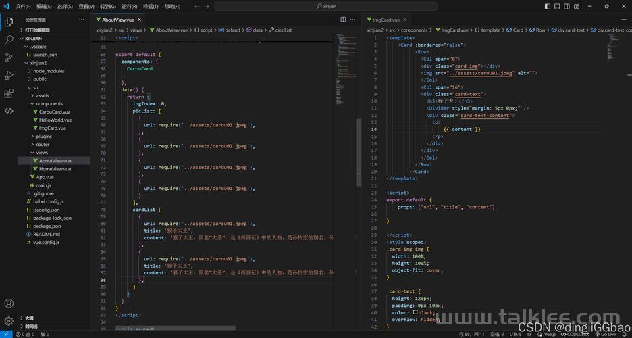This screenshot has height=338, width=632.
Task: Click the left editor minimap
Action: pyautogui.click(x=345, y=68)
